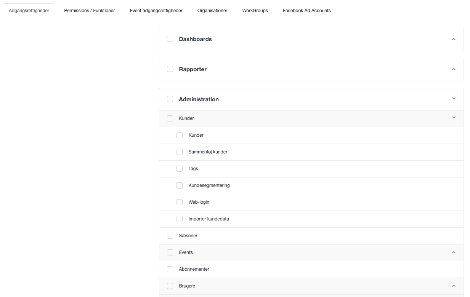Go to the Organisationer tab
Image resolution: width=470 pixels, height=297 pixels.
[x=212, y=11]
